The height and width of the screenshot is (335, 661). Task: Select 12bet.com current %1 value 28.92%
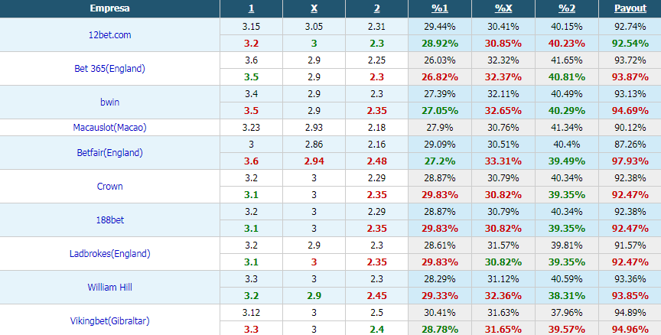pyautogui.click(x=440, y=44)
